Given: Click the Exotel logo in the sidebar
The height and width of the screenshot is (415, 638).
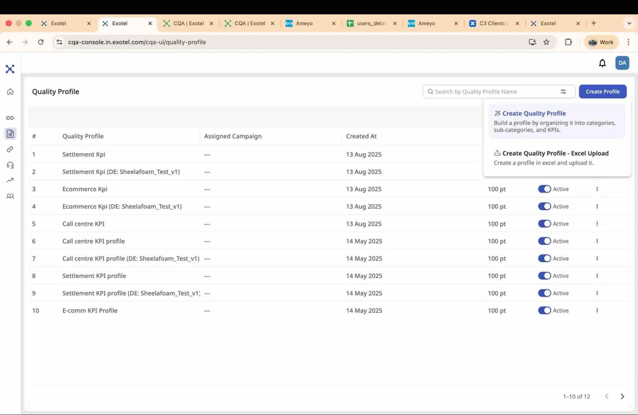Looking at the screenshot, I should click(x=10, y=69).
